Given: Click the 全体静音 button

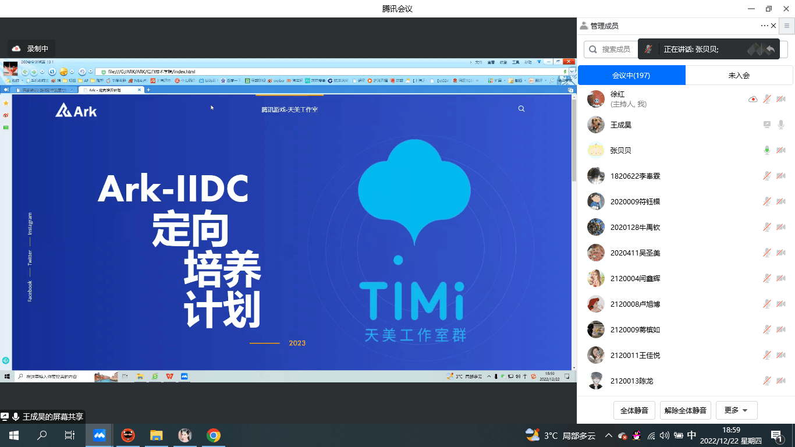Looking at the screenshot, I should tap(634, 410).
